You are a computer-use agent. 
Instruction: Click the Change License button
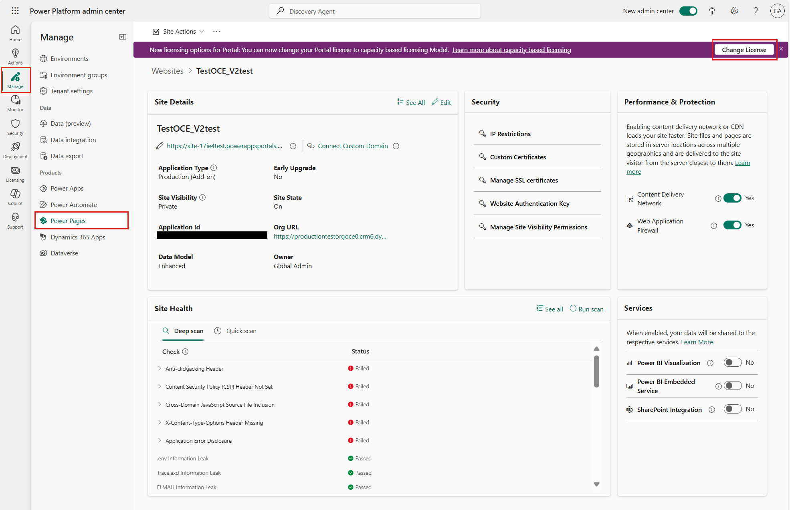[x=744, y=50]
